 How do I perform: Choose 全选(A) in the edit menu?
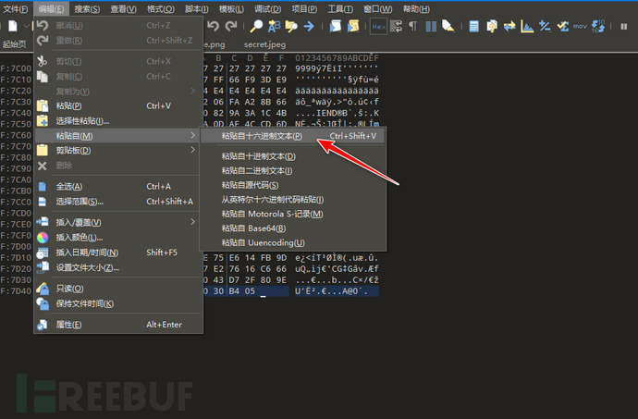click(x=118, y=187)
